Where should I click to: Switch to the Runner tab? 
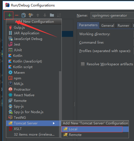coord(123,26)
